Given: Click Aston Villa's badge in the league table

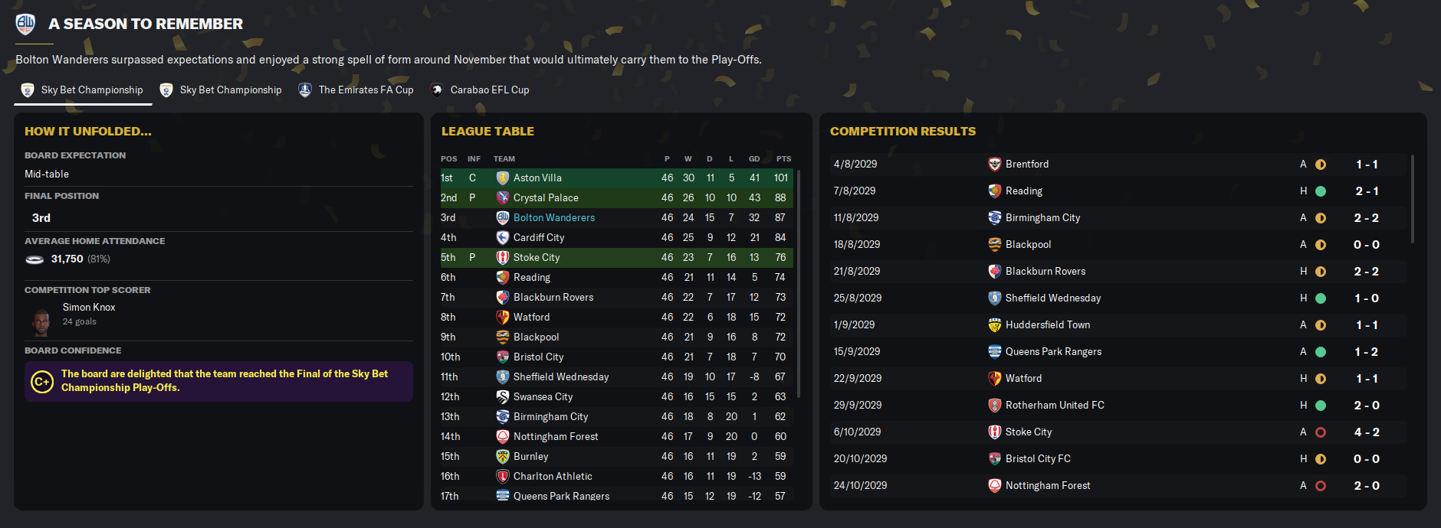Looking at the screenshot, I should pos(503,178).
